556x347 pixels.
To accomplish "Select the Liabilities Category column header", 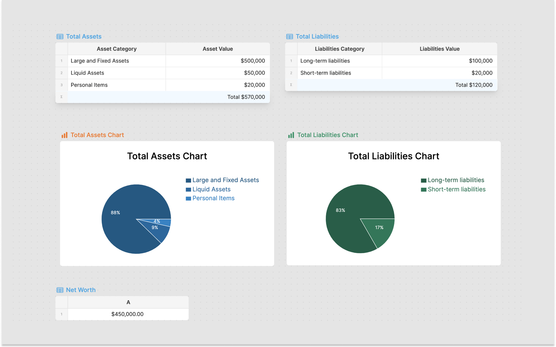I will pos(340,49).
